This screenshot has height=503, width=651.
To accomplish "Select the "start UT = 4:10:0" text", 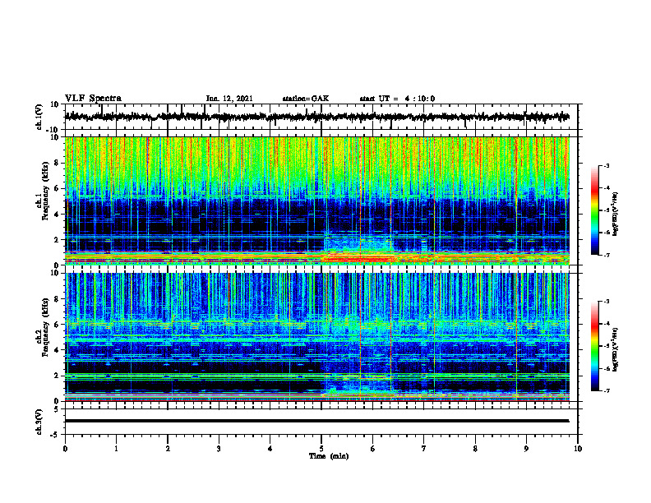I will point(397,99).
